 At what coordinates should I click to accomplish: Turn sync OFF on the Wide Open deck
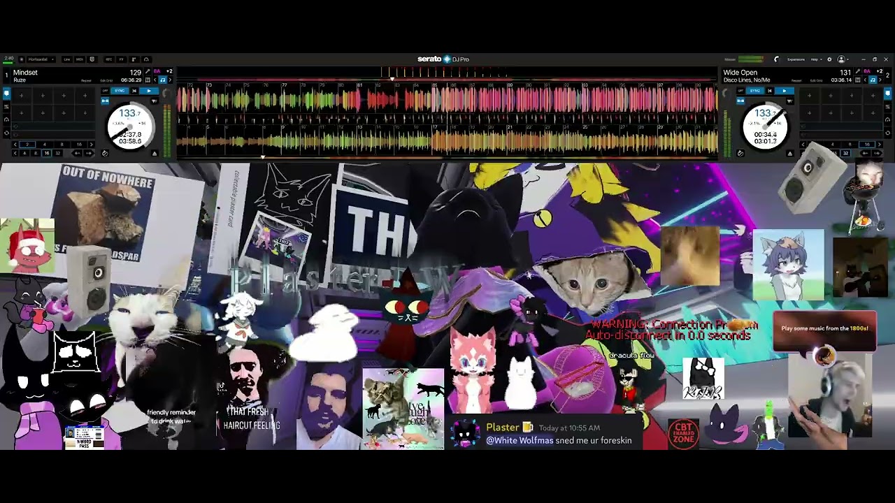(740, 91)
